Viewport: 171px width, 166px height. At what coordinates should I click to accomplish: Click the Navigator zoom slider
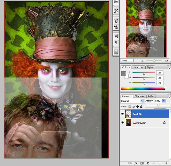pyautogui.click(x=154, y=61)
